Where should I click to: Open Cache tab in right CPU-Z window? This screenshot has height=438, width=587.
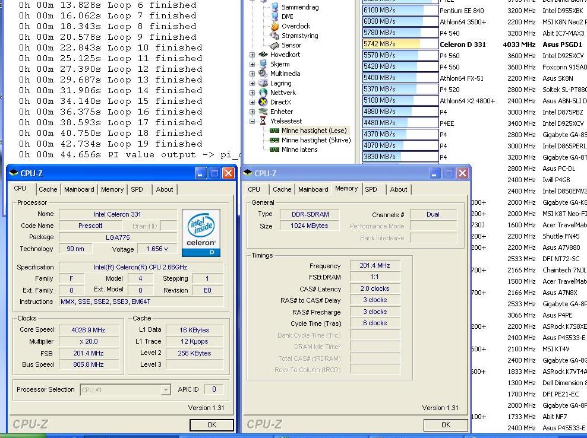(282, 189)
